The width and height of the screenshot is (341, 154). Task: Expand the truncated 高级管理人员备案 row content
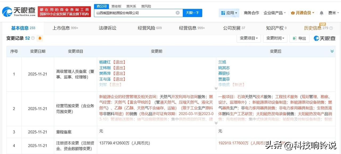tap(216, 88)
